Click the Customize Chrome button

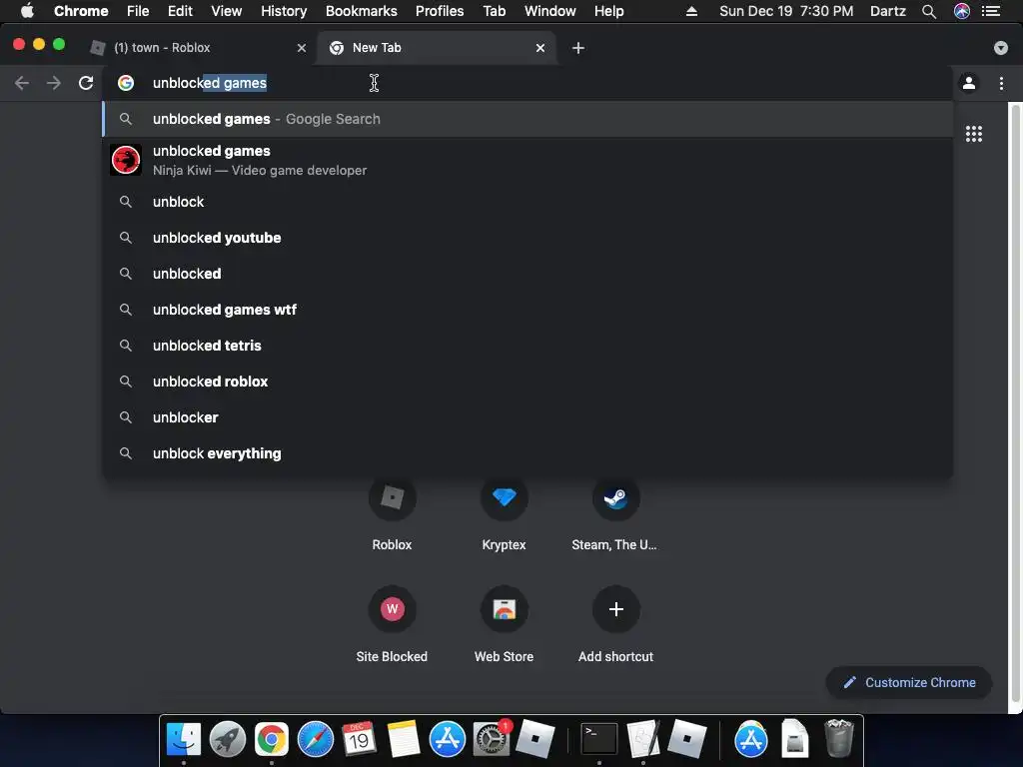click(909, 682)
